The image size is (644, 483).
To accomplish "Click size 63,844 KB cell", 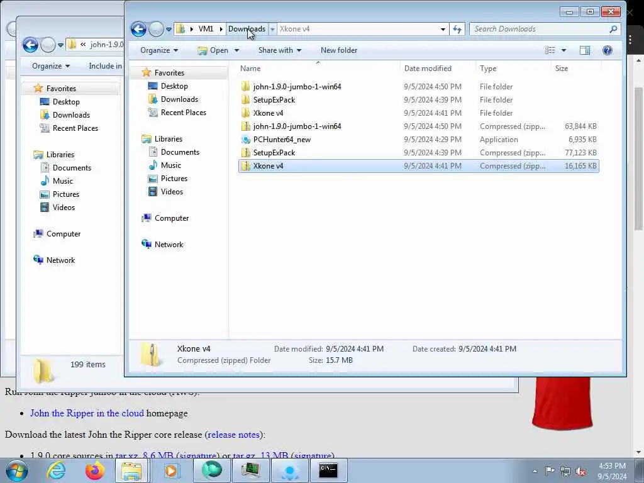I will tap(580, 126).
